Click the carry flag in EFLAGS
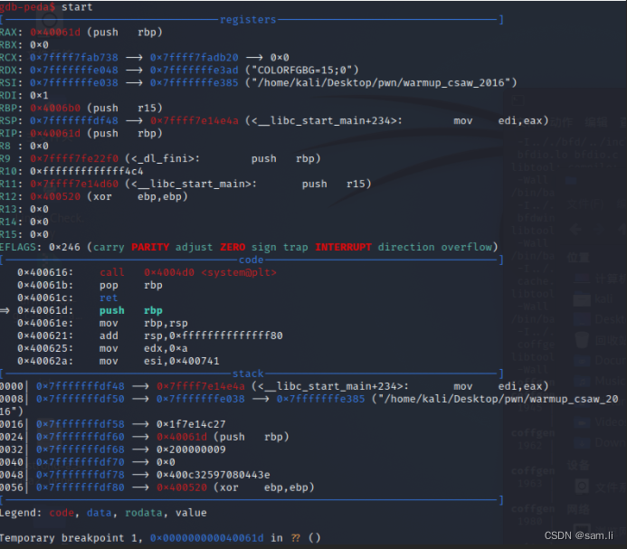627x549 pixels. point(109,247)
